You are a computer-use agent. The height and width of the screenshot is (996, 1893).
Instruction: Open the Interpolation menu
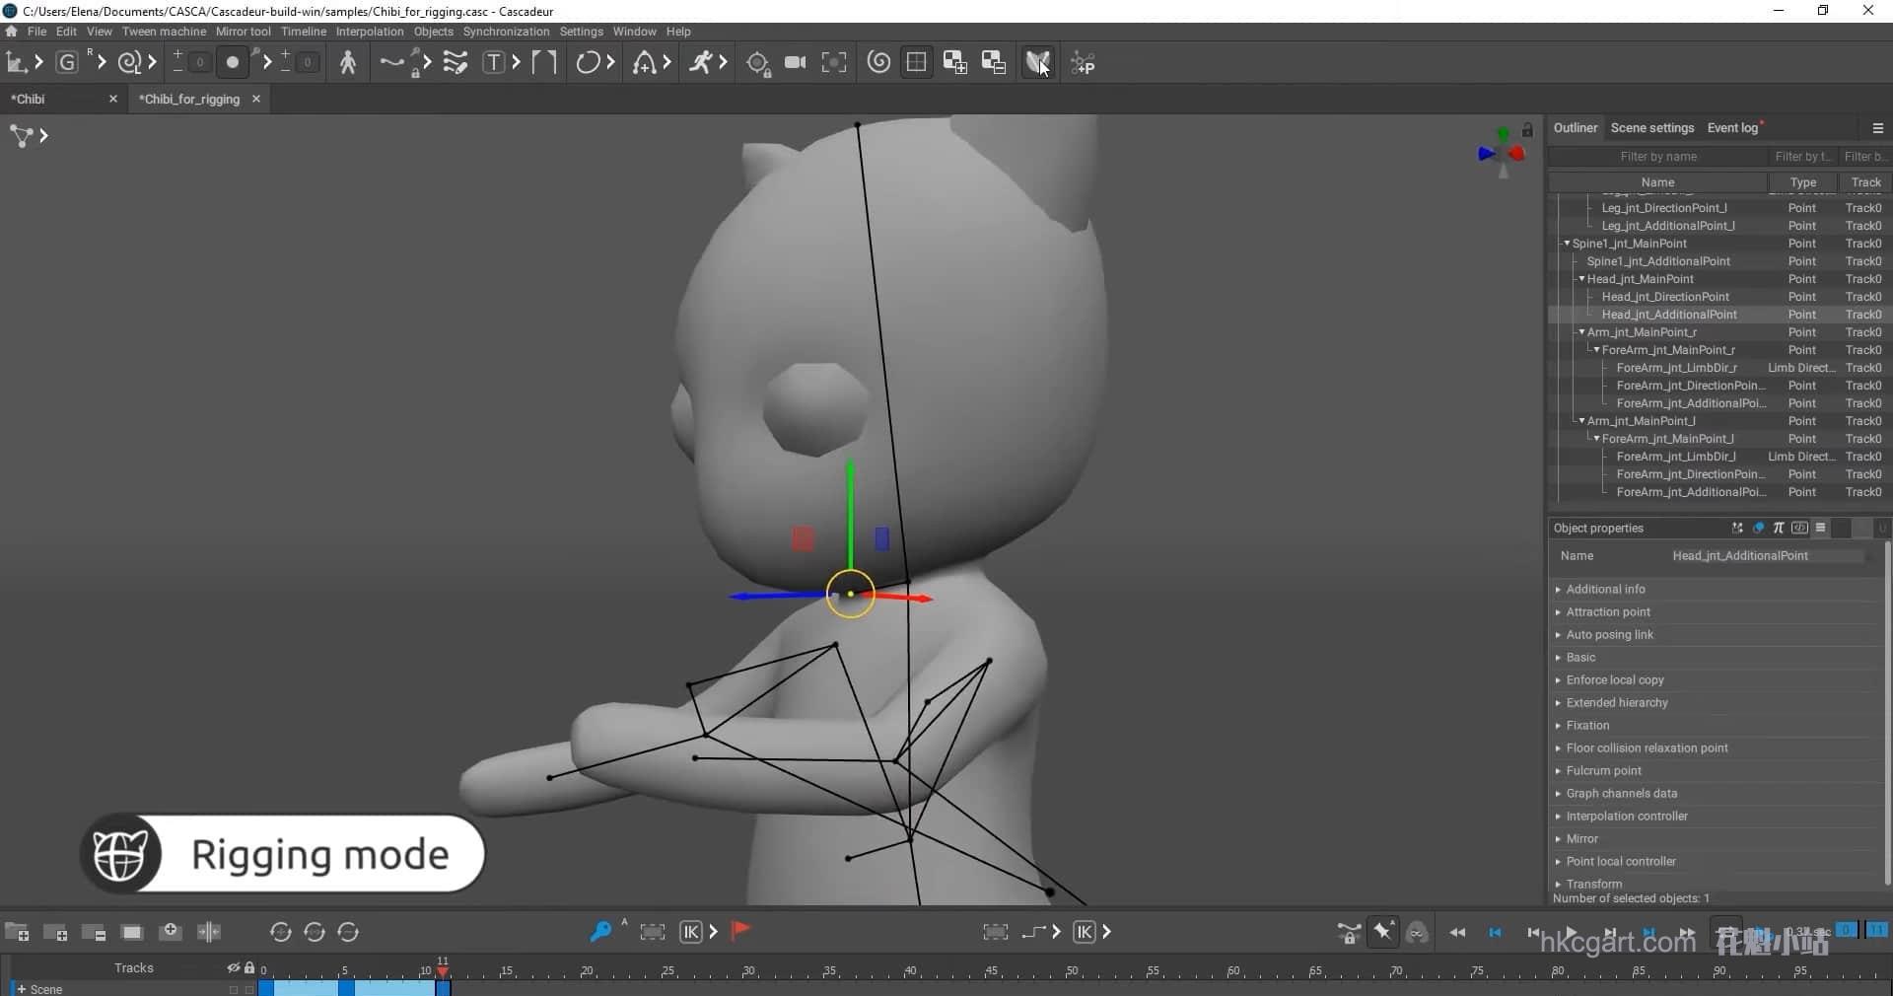point(370,32)
